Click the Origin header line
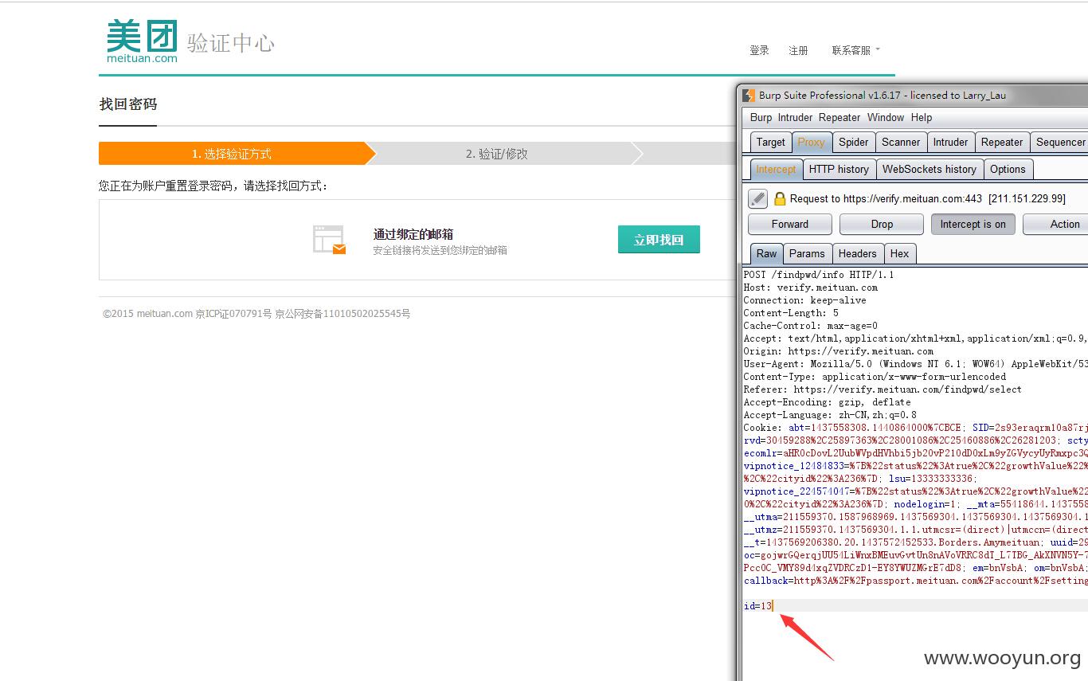This screenshot has width=1088, height=681. (838, 351)
